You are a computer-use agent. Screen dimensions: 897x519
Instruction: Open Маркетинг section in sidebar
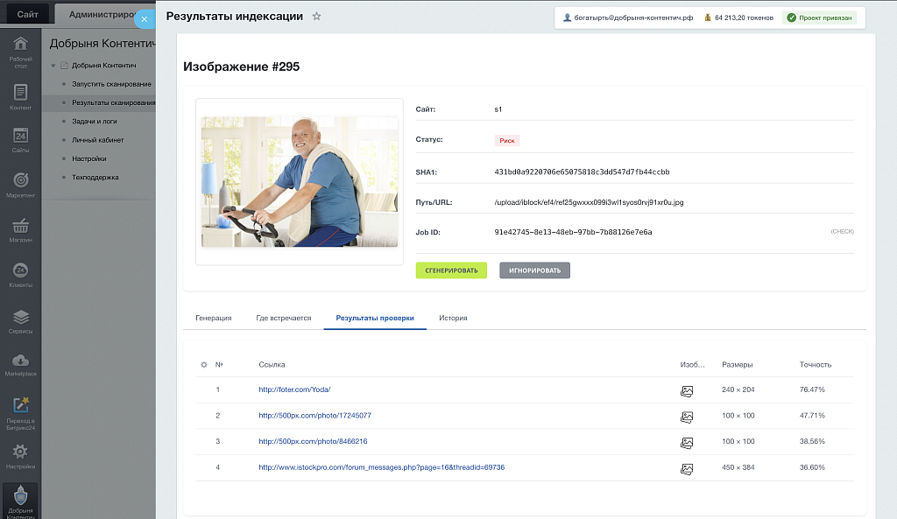21,185
